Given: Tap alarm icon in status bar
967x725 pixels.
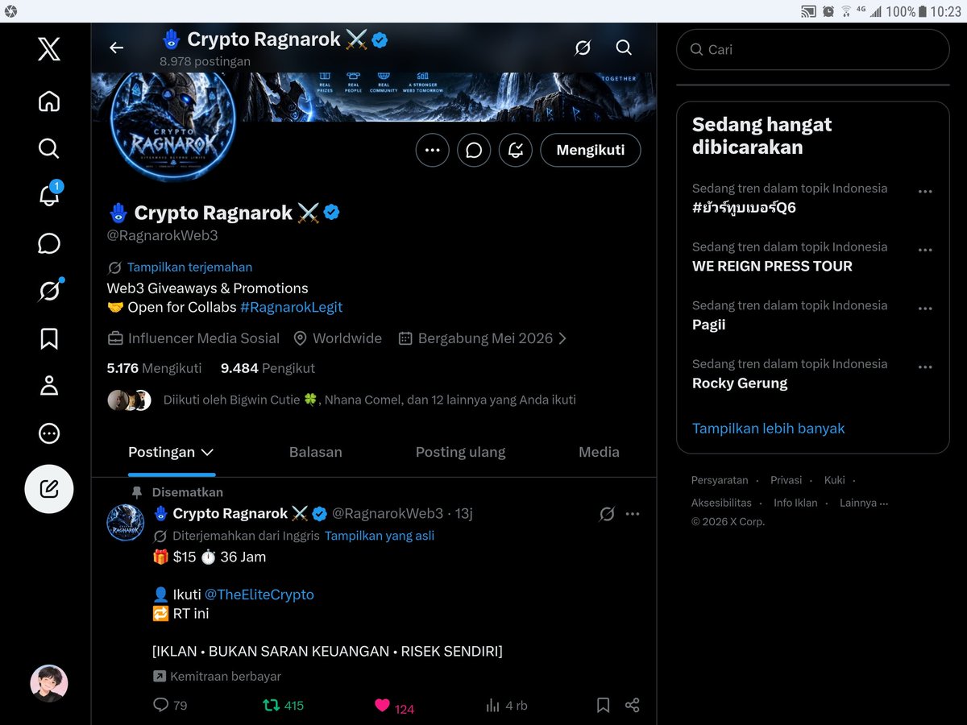Looking at the screenshot, I should (x=828, y=11).
